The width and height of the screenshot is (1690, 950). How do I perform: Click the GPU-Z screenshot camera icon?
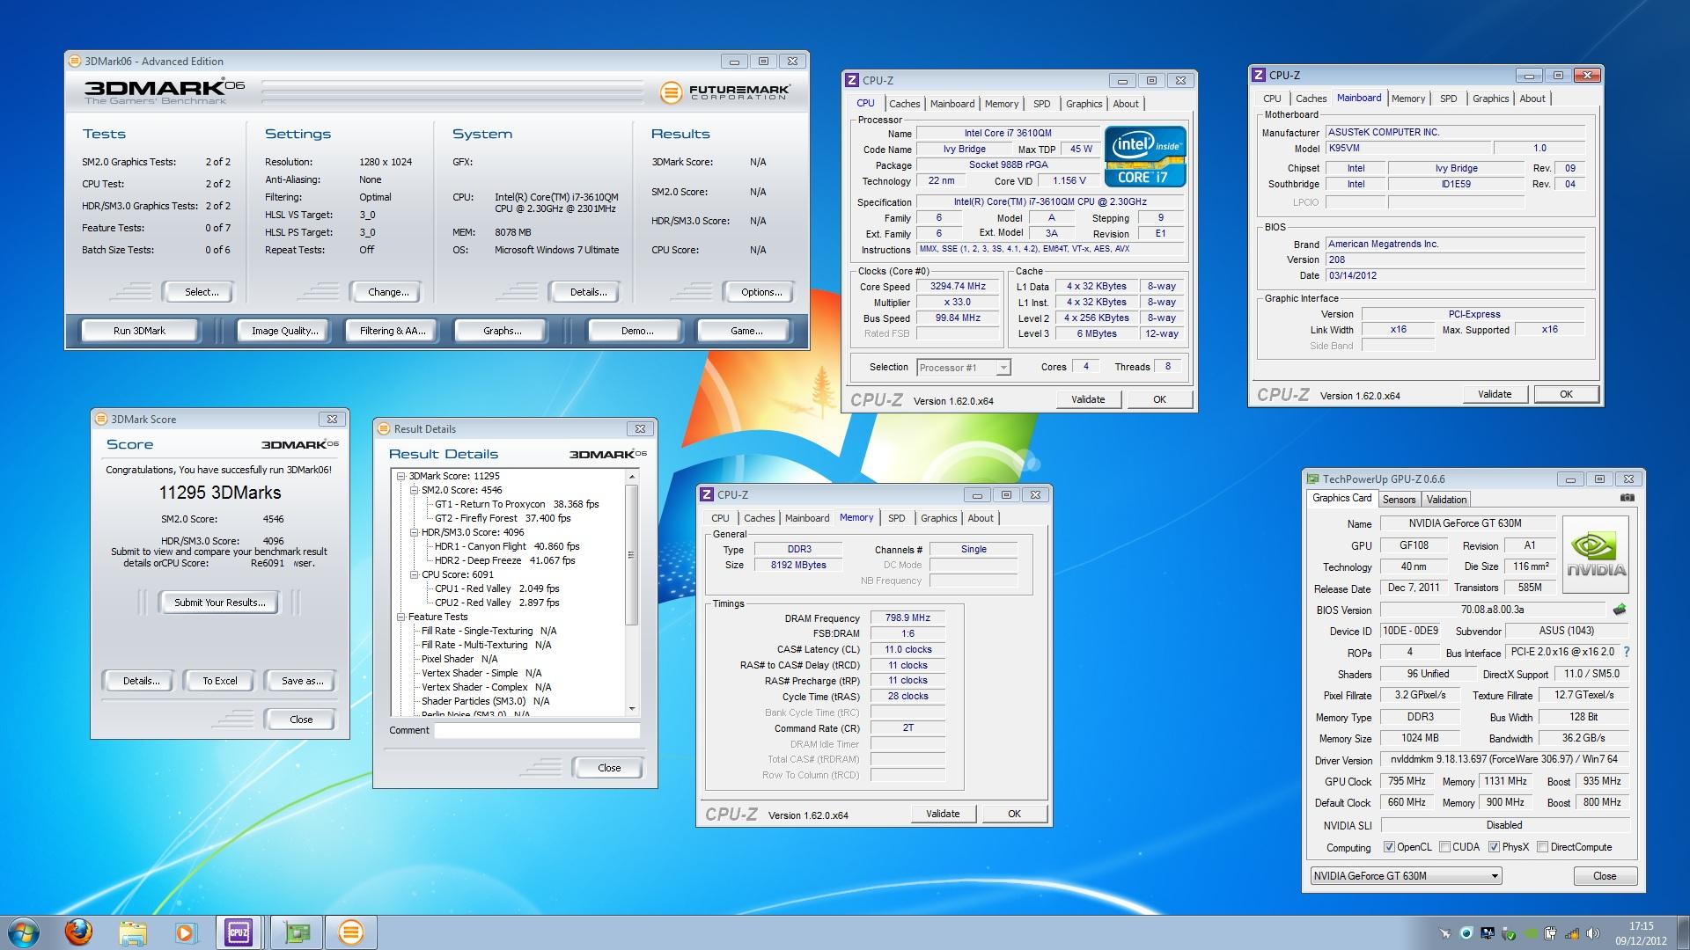[x=1627, y=498]
